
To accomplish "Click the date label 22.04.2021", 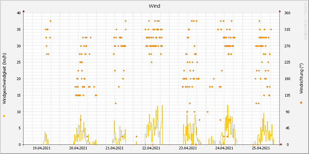I will 151,148.
